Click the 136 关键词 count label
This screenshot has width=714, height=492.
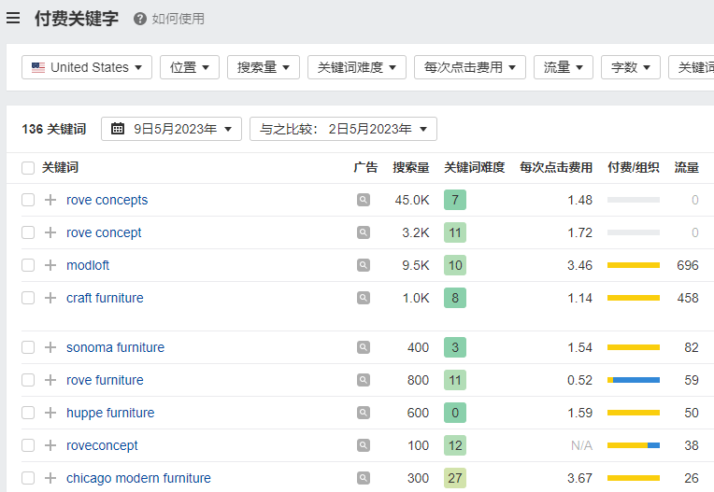click(x=53, y=129)
